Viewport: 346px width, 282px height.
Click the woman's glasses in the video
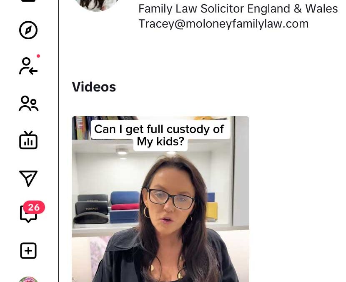coord(170,198)
